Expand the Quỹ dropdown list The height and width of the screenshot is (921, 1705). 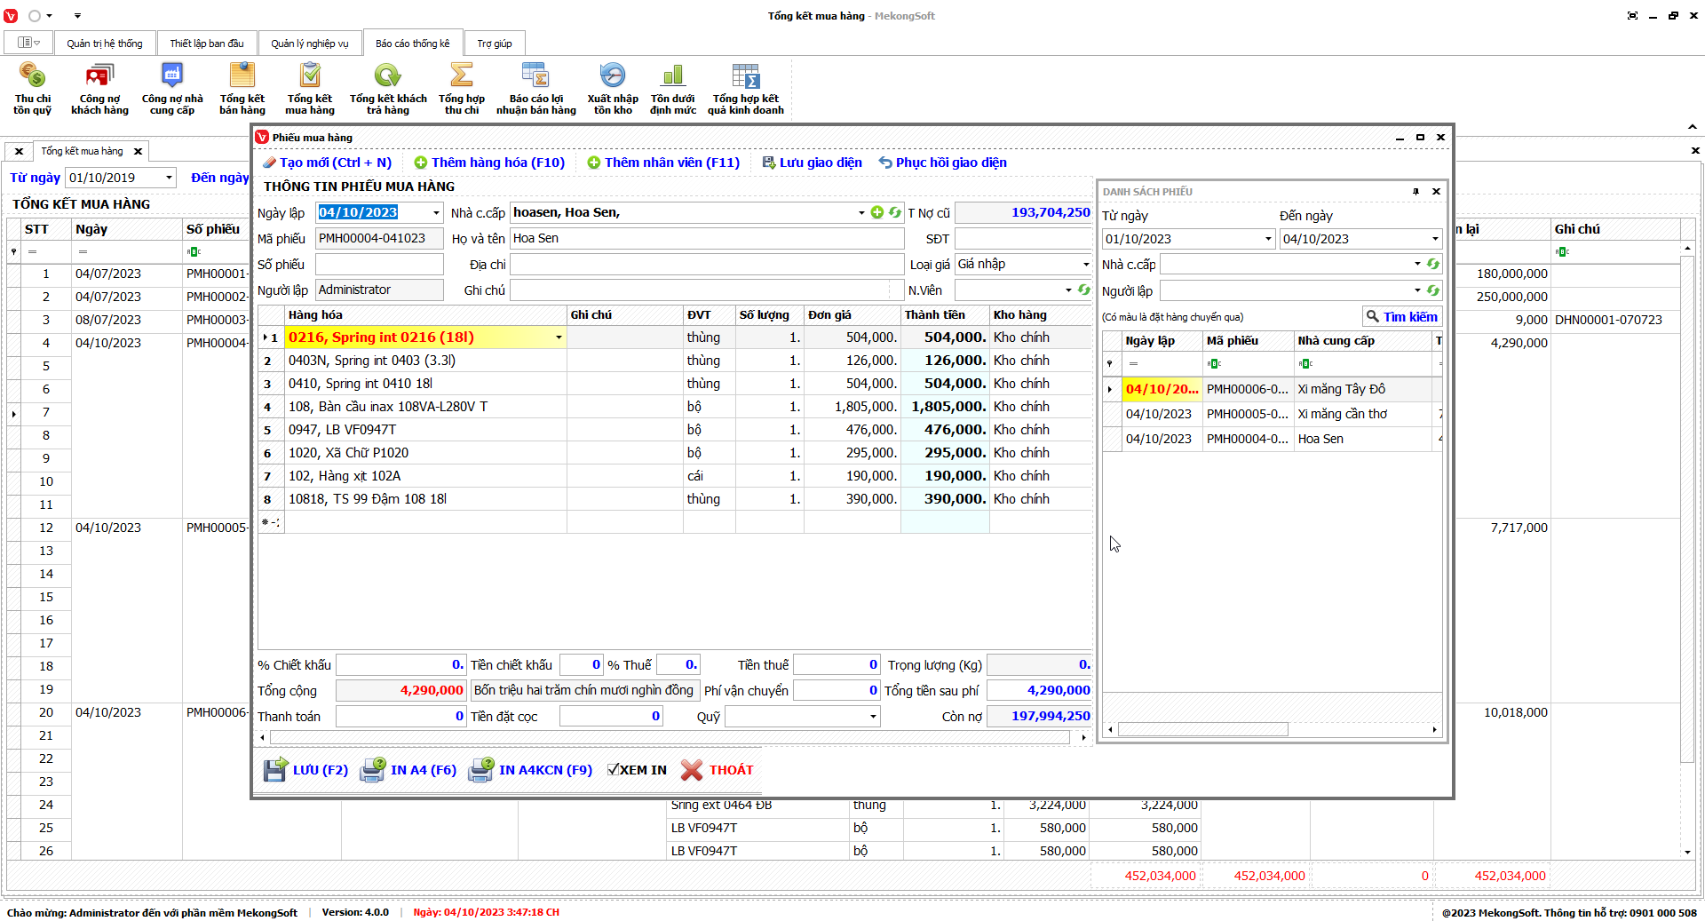(x=872, y=717)
